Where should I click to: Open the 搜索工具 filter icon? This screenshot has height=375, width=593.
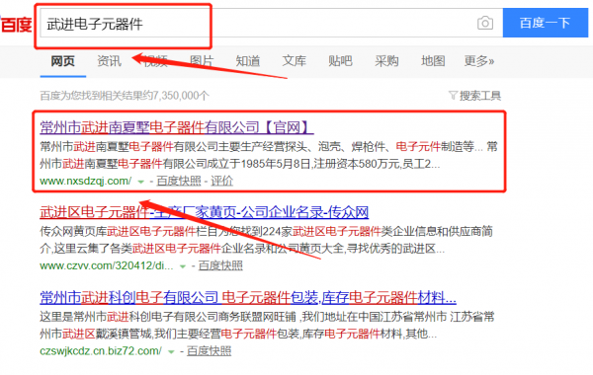453,96
